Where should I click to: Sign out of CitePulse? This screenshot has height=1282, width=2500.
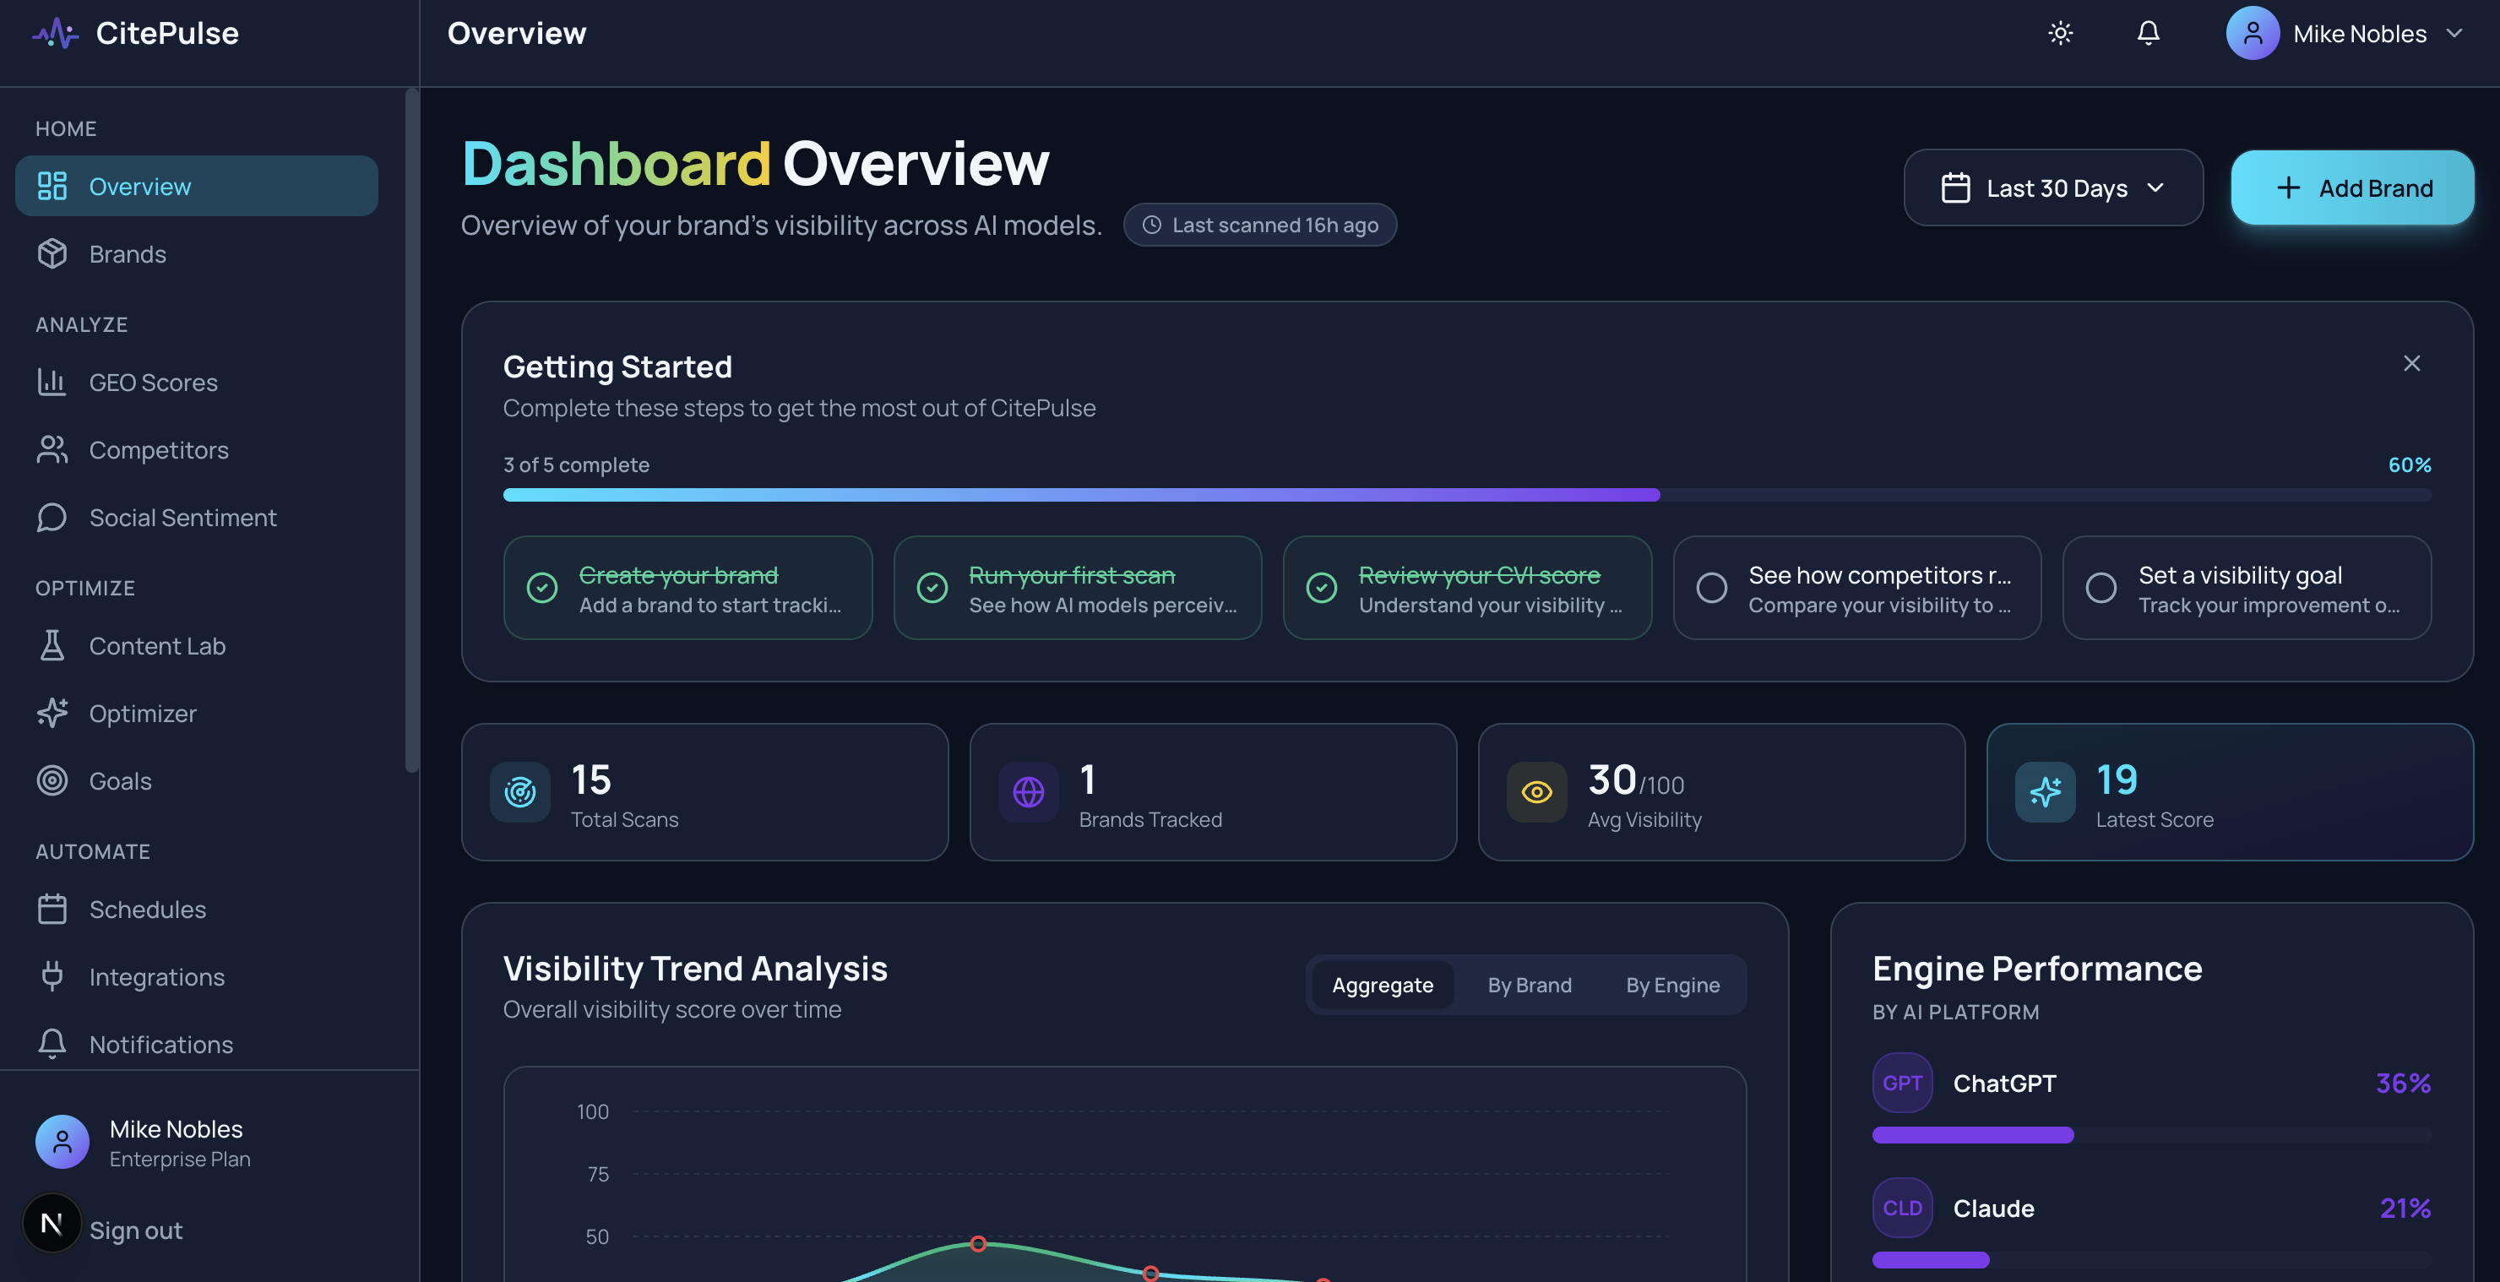135,1230
